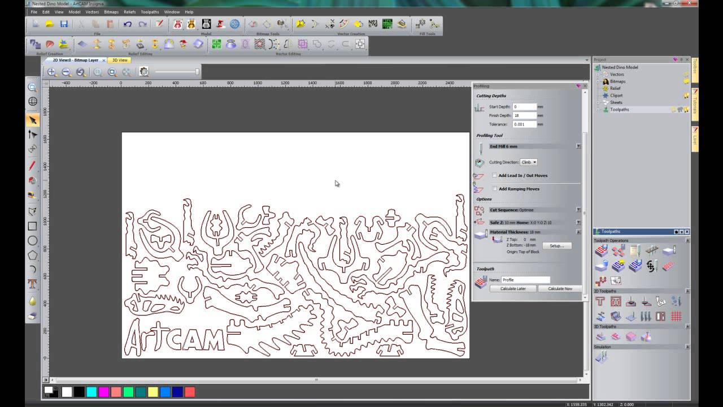Select the yellow color swatch in the palette

pos(153,392)
